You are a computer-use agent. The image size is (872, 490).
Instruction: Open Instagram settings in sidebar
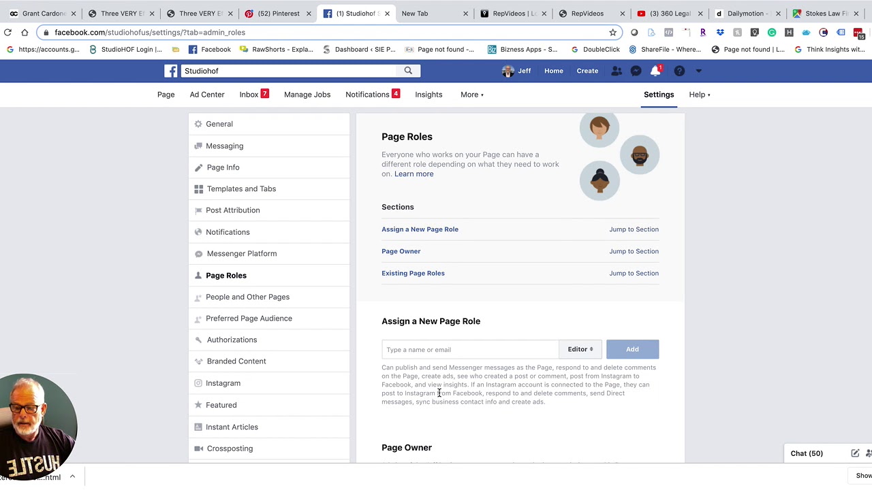268,383
